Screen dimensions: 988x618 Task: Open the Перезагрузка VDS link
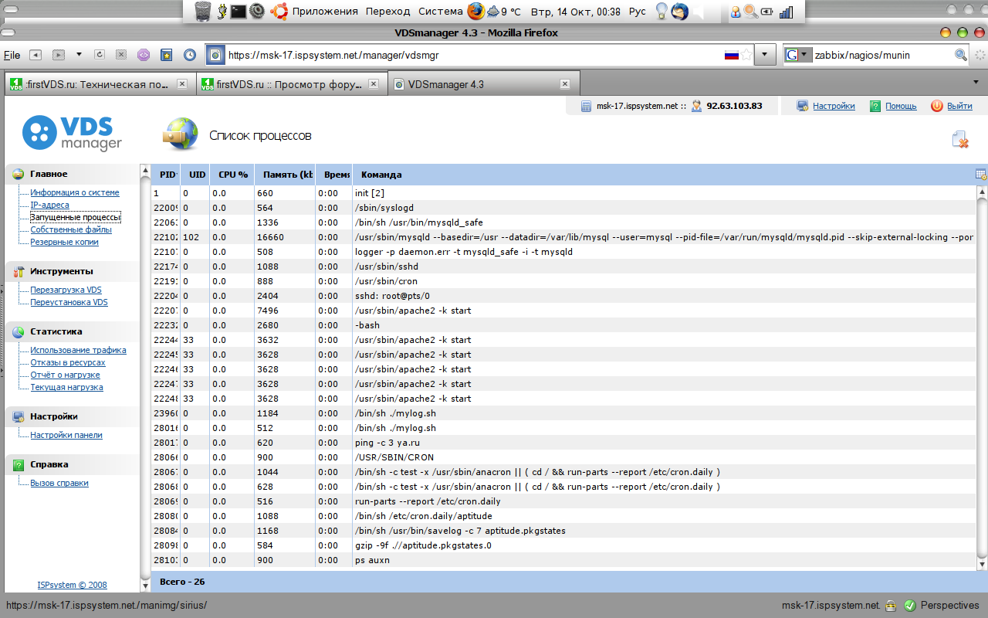click(x=66, y=290)
